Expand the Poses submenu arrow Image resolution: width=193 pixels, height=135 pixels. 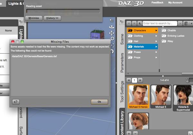tap(156, 52)
